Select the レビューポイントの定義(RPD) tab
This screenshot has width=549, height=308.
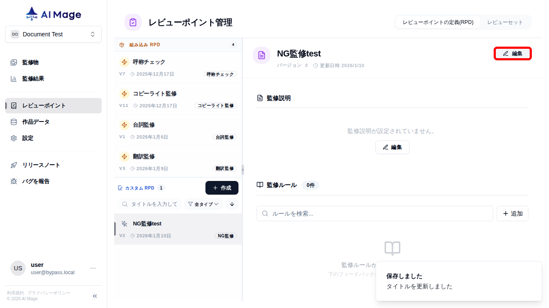coord(438,22)
